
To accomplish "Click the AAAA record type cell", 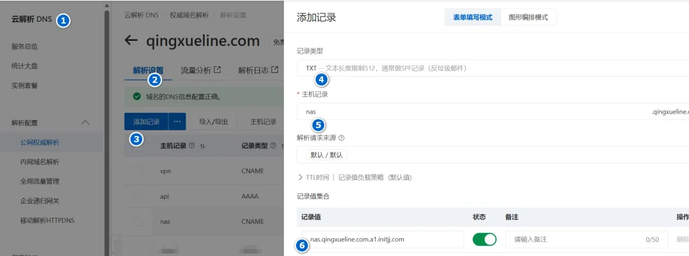I will coord(250,196).
